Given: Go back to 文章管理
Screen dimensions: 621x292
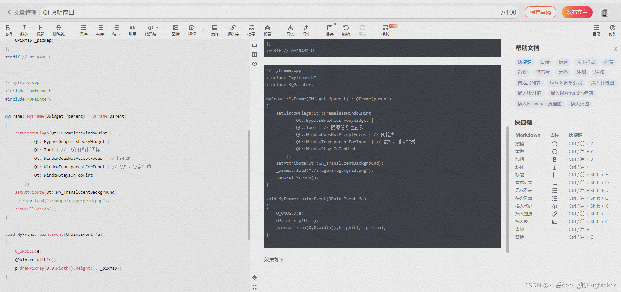Looking at the screenshot, I should click(22, 12).
